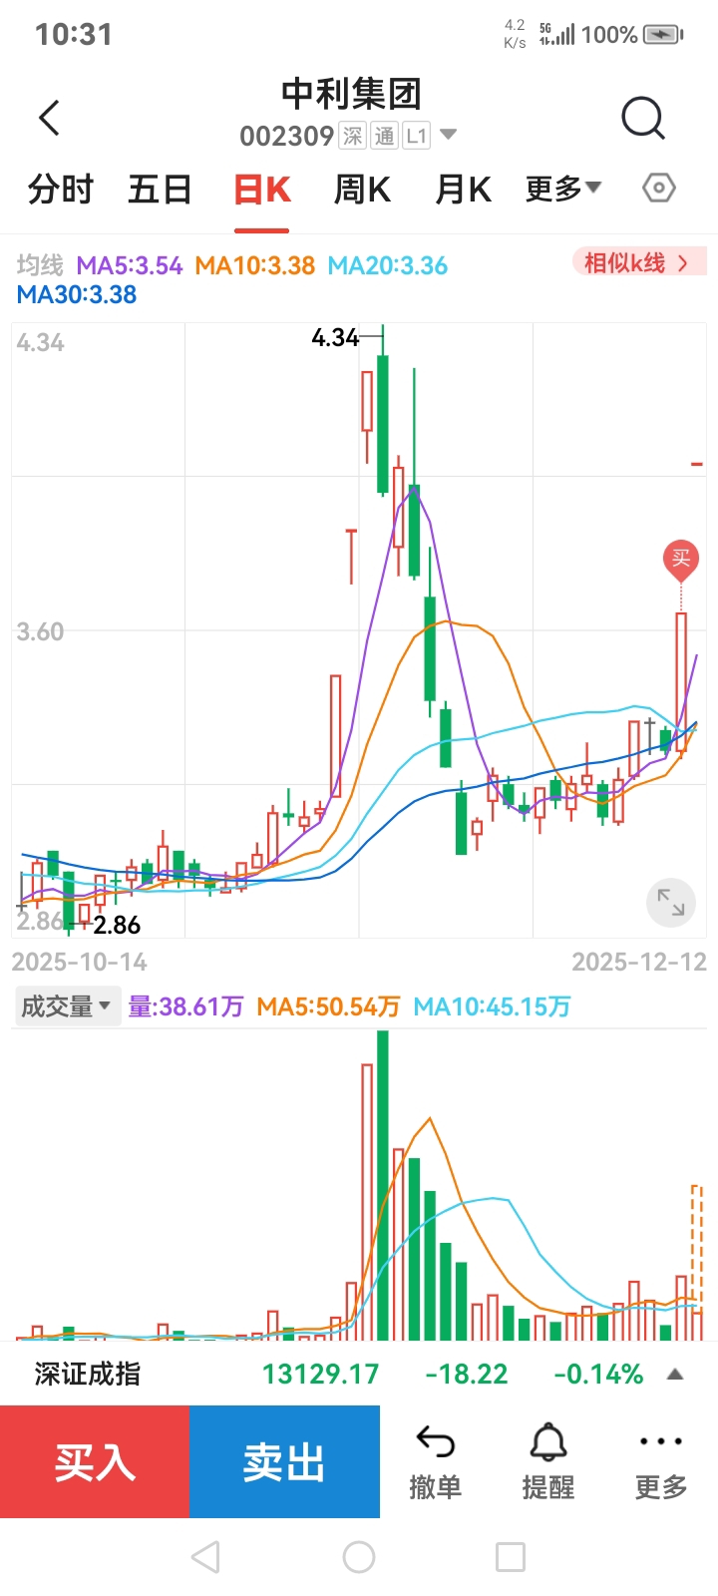The image size is (718, 1596).
Task: Tap volume MA5:50.54万 value
Action: click(x=328, y=1007)
